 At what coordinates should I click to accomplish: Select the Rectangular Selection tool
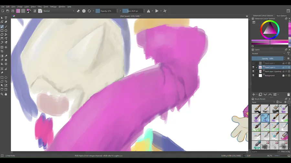click(x=2, y=77)
